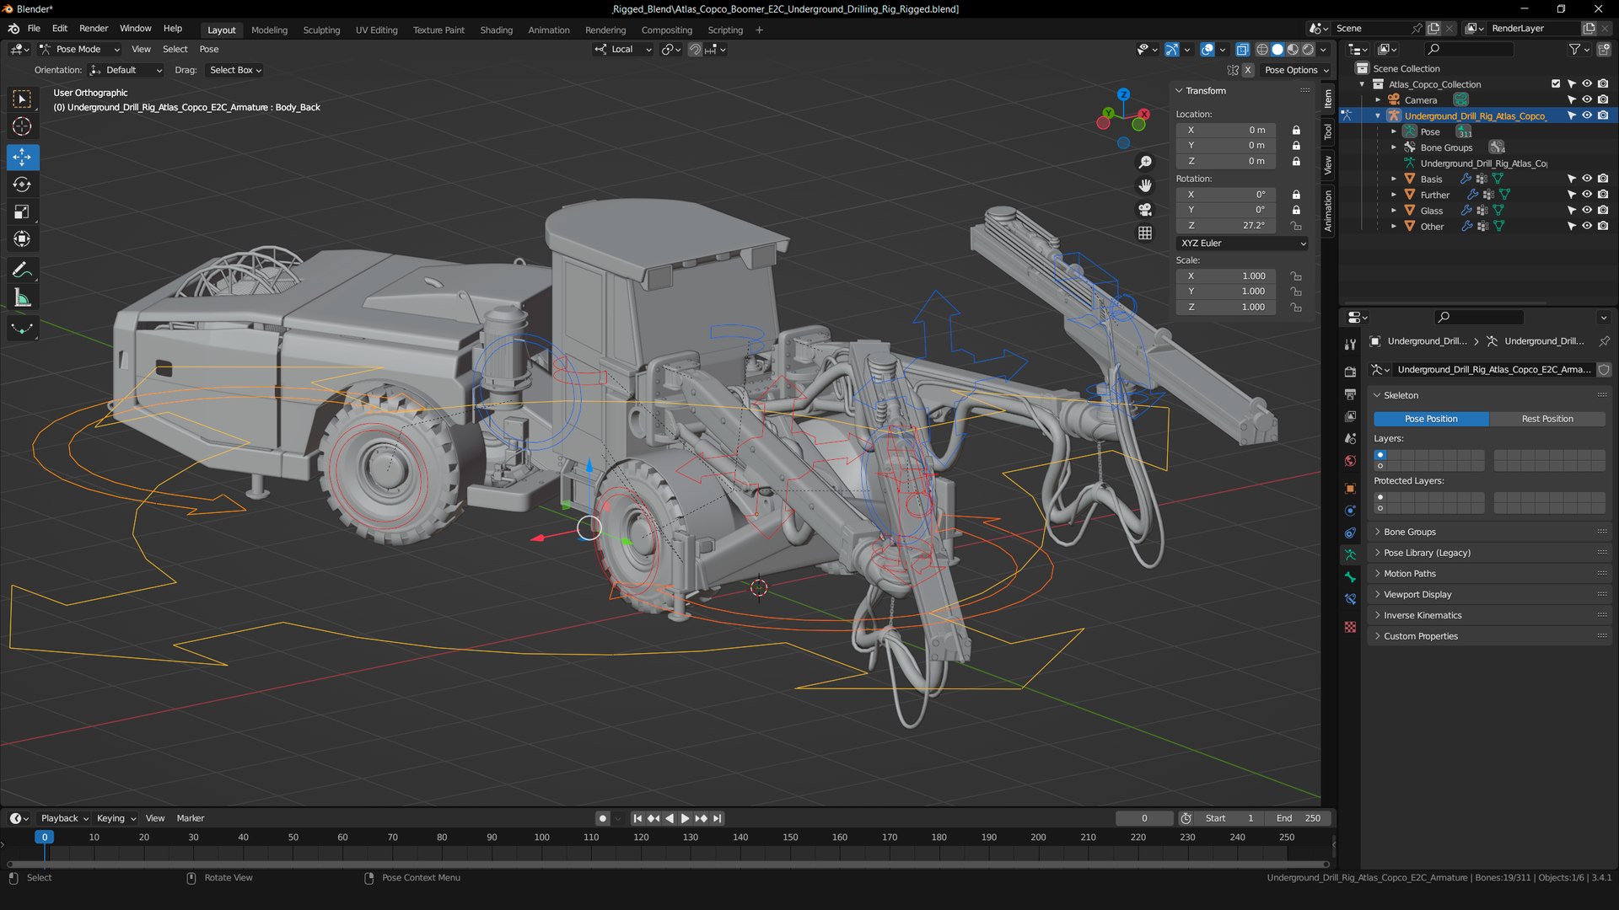Open Tool properties tab icon

1350,344
